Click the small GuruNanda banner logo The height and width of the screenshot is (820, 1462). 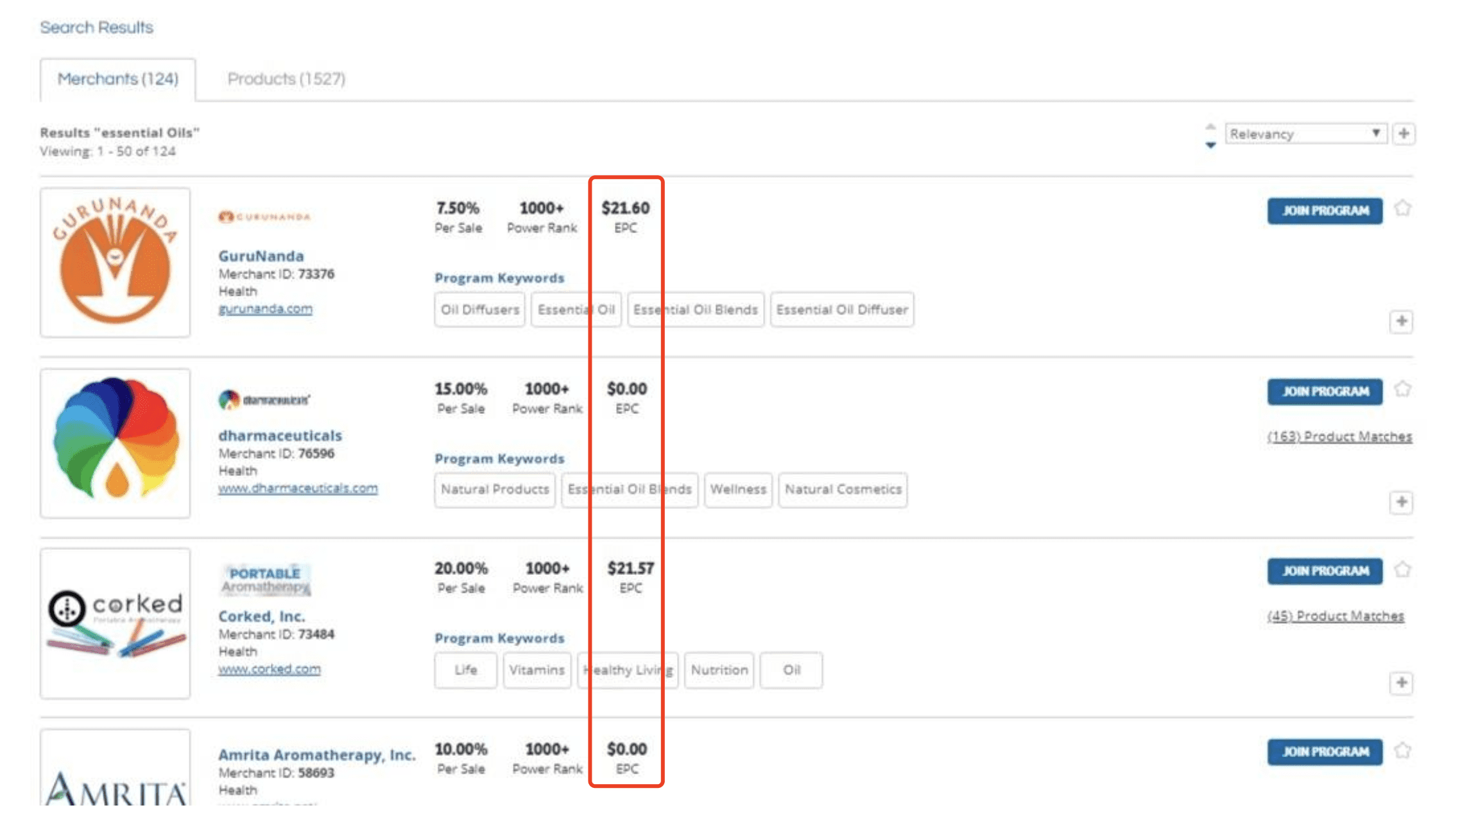tap(264, 217)
